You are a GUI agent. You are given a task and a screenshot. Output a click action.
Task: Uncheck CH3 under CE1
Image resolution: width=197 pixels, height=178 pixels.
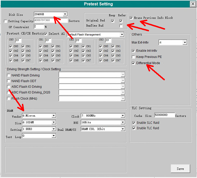point(53,51)
